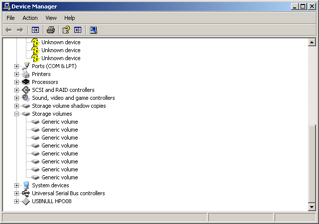Viewport: 319px width, 224px height.
Task: Select Sound, video and game controllers label
Action: (x=73, y=98)
